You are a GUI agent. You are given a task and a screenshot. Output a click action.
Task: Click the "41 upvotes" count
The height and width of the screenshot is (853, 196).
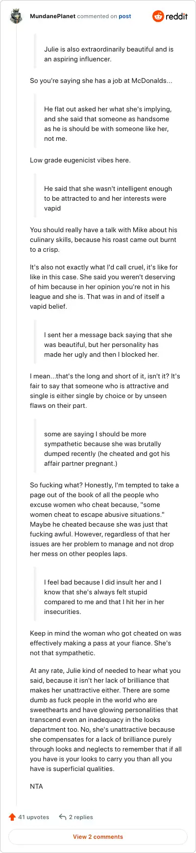(34, 817)
